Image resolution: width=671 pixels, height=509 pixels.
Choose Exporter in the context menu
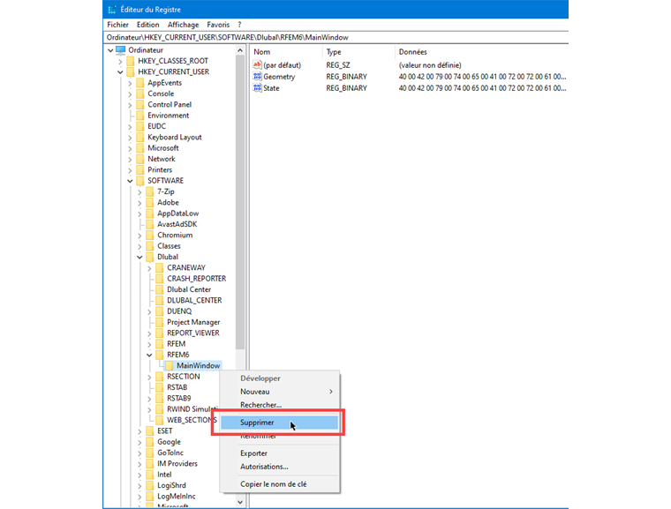pyautogui.click(x=279, y=453)
